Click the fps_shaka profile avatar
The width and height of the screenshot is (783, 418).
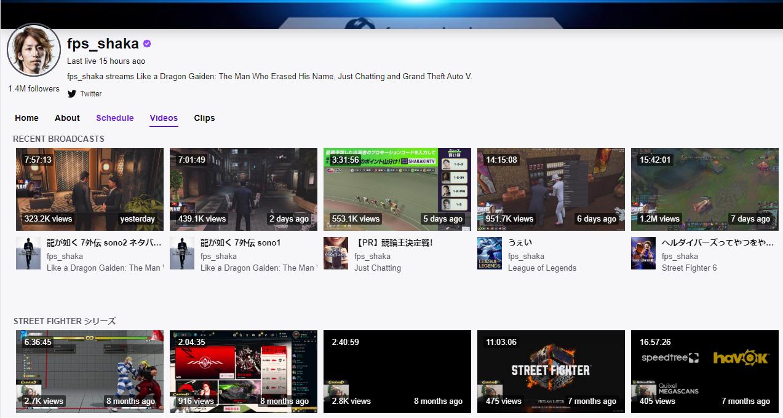pos(33,51)
